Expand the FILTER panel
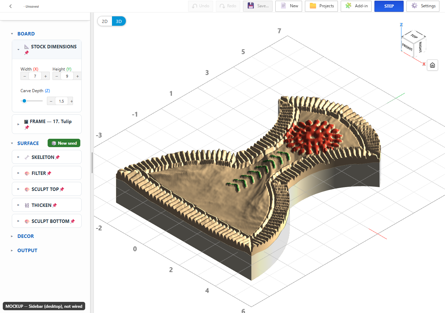The image size is (445, 313). (x=18, y=173)
